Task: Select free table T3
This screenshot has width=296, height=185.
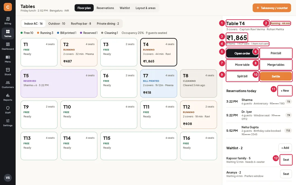Action: [x=119, y=52]
